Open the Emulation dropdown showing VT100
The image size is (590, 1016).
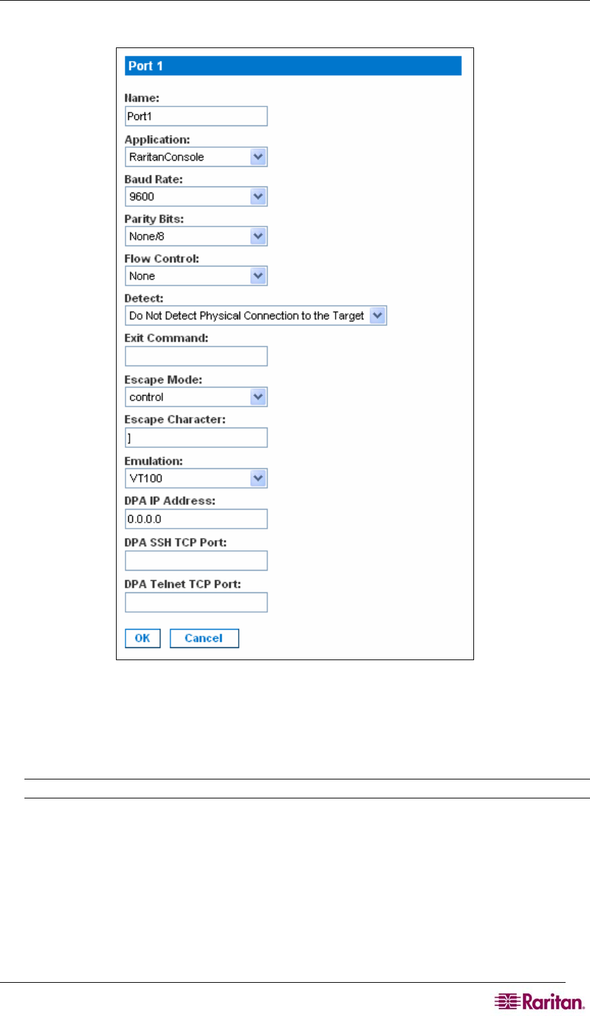(x=196, y=479)
